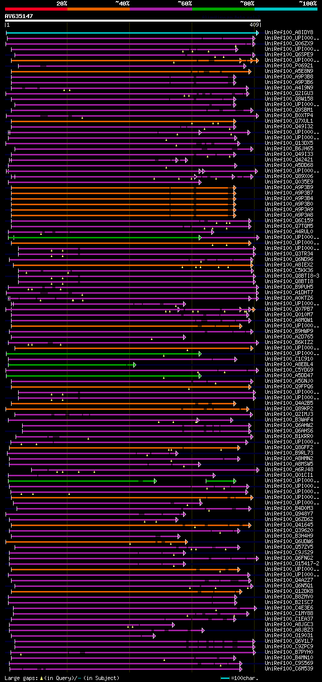Screen dimensions: 322x682
Task: Click the cyan alignment bar of A8IDY8
Action: point(132,33)
